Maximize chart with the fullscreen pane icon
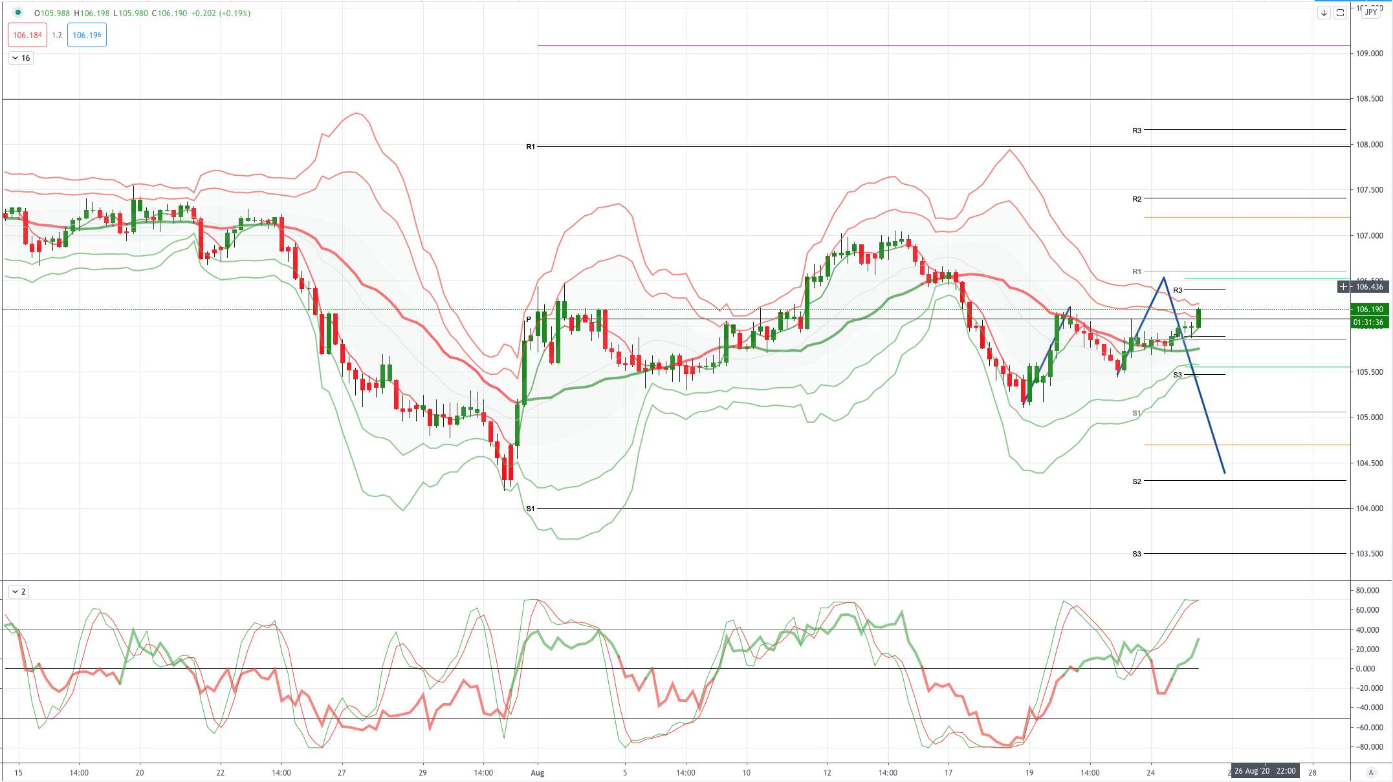 1340,12
